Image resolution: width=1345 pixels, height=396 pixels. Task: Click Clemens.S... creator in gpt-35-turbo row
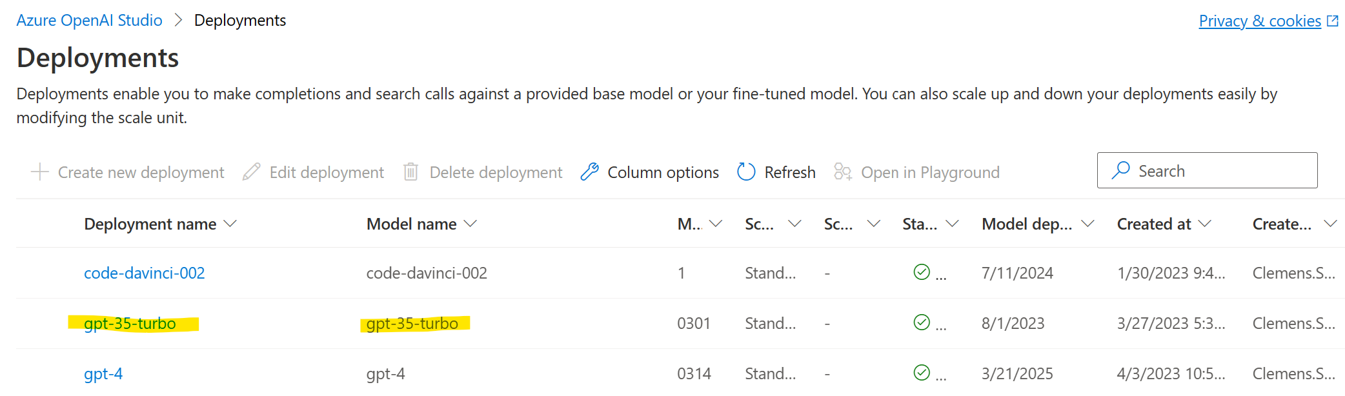tap(1294, 323)
